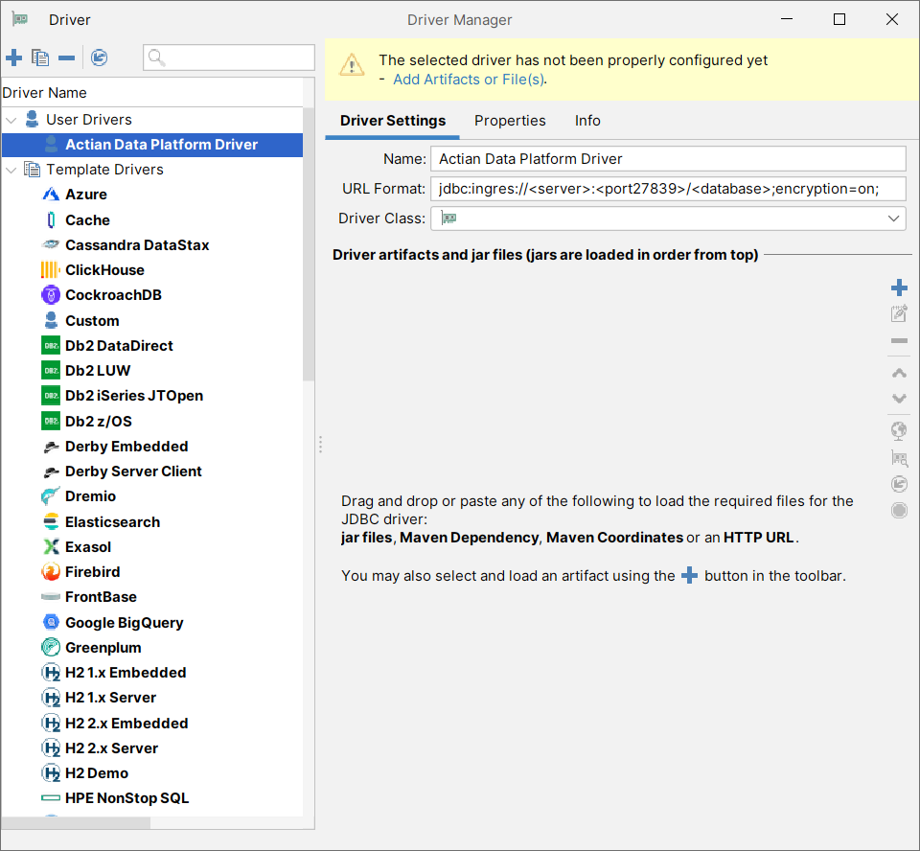Select Db2 DataDirect driver
920x851 pixels.
coord(119,346)
